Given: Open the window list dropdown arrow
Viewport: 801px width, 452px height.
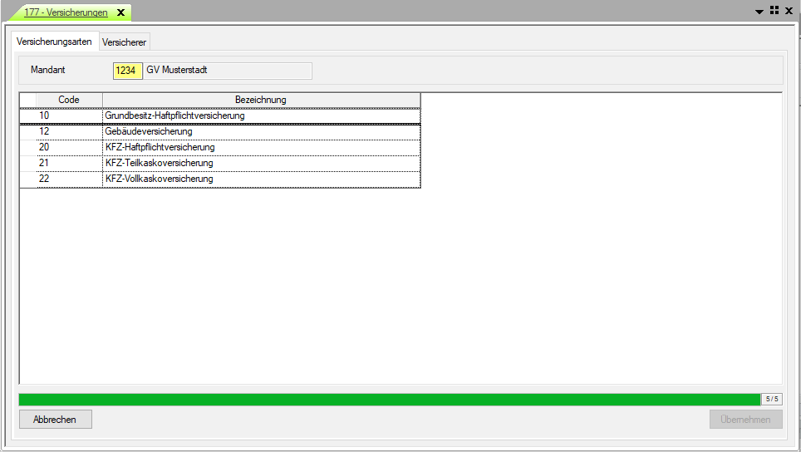Looking at the screenshot, I should click(759, 12).
